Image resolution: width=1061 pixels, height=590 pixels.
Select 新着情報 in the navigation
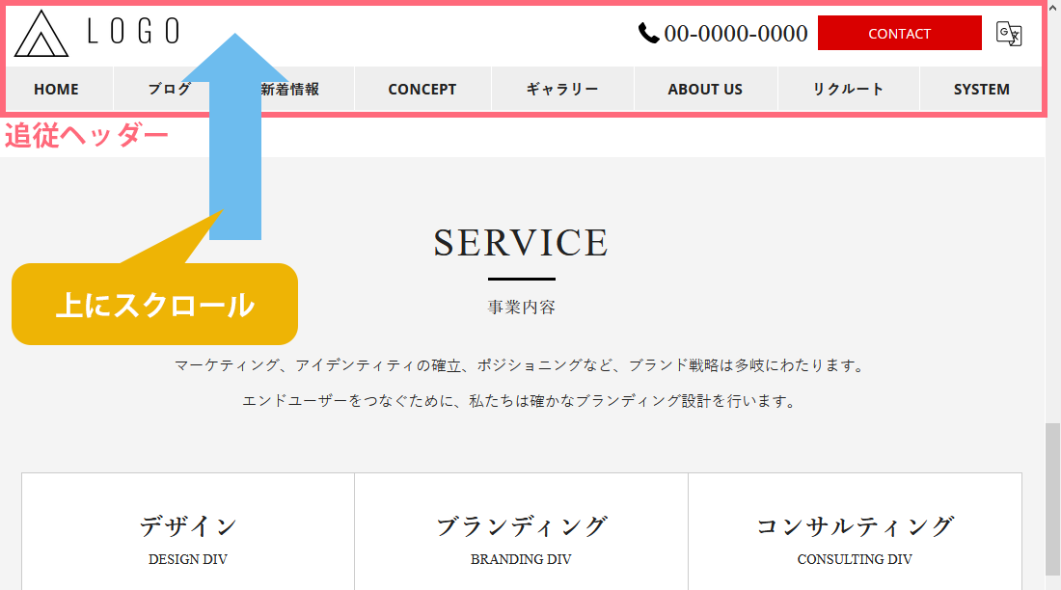pyautogui.click(x=290, y=90)
